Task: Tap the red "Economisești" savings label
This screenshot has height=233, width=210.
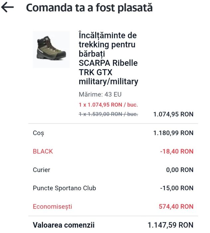Action: point(52,207)
